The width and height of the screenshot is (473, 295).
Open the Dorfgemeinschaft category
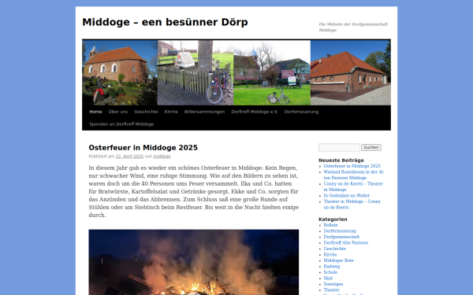tap(341, 237)
